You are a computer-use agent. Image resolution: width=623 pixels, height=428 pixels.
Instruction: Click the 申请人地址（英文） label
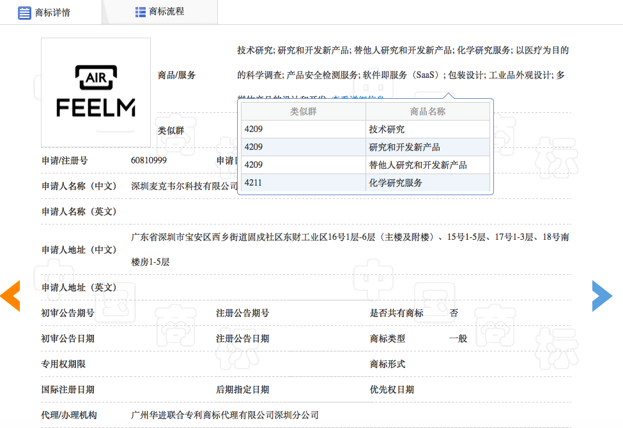point(79,287)
